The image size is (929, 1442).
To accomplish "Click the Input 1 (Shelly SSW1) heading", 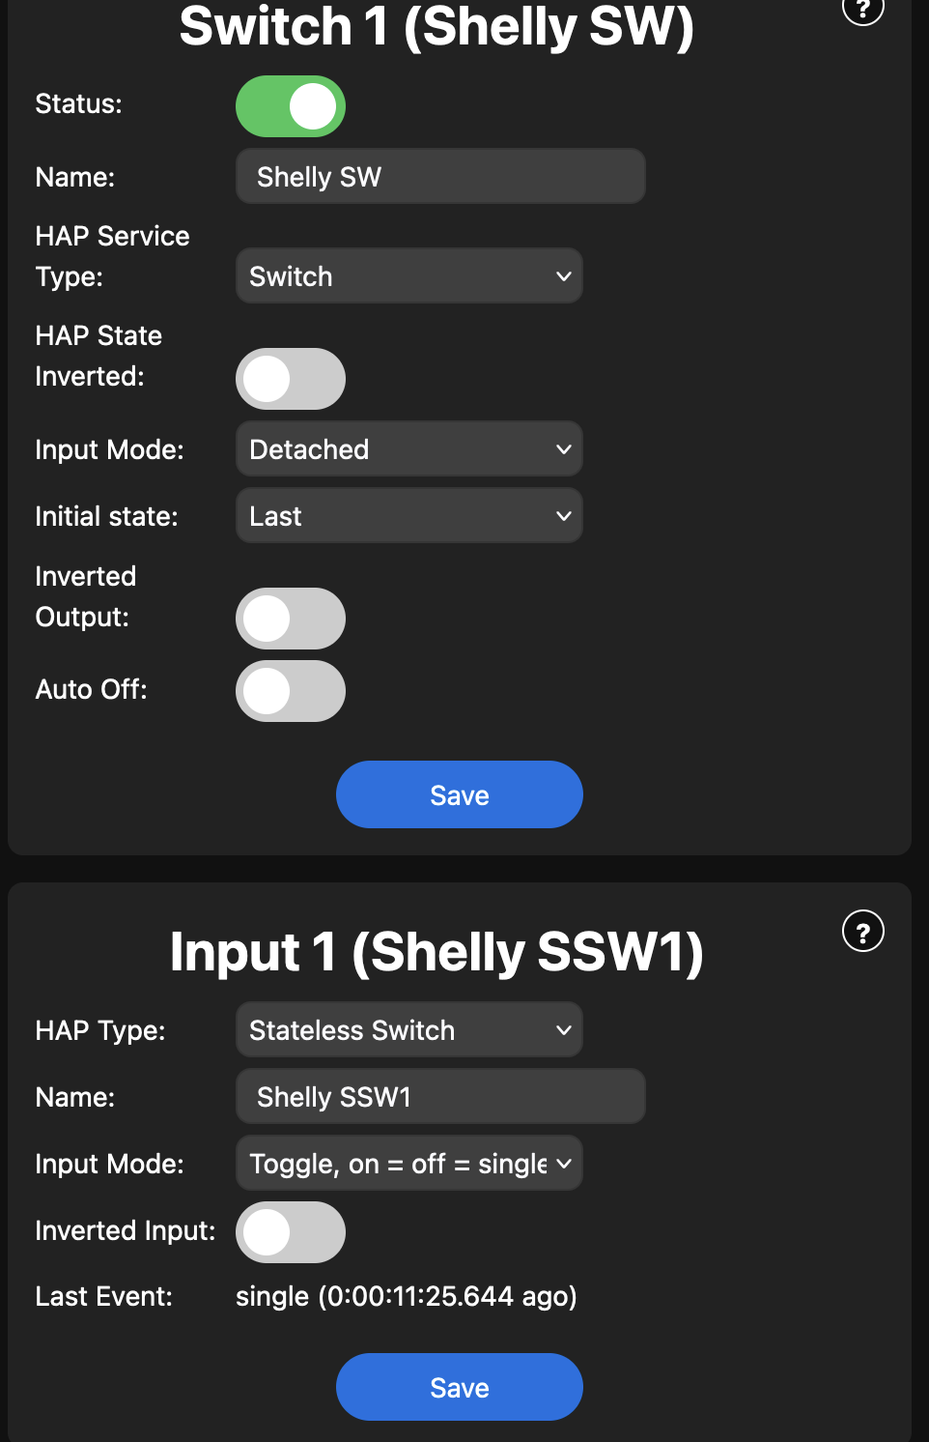I will [x=436, y=952].
